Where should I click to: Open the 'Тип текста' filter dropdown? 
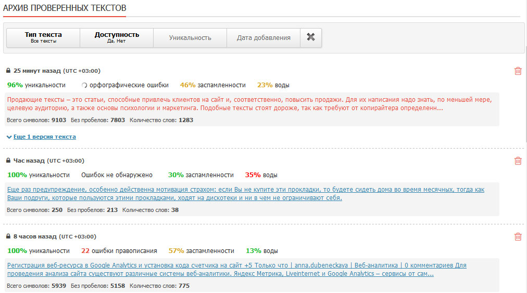pos(43,37)
